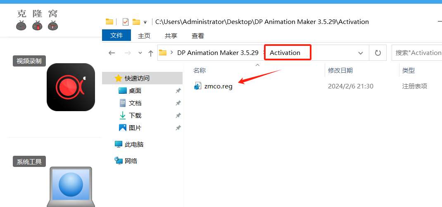Open the red screen recorder app icon

coord(71,87)
